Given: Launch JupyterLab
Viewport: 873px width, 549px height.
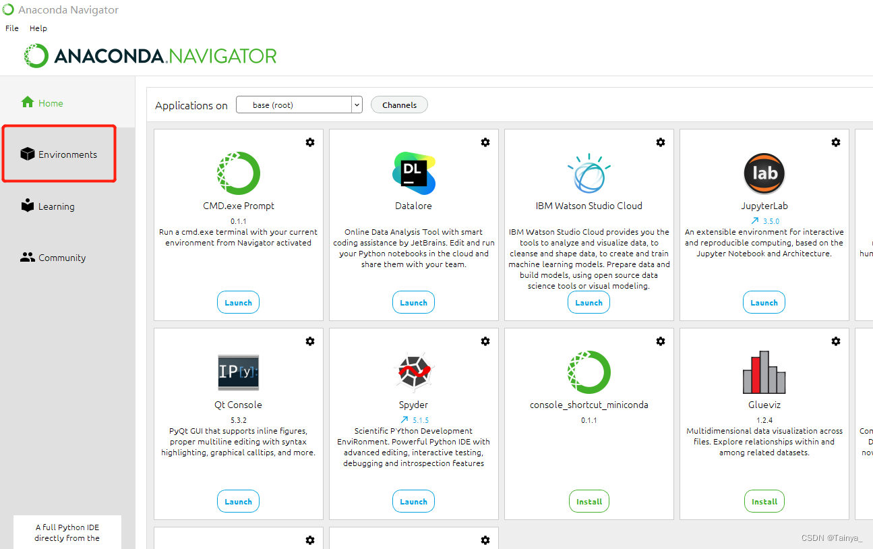Looking at the screenshot, I should (x=764, y=302).
